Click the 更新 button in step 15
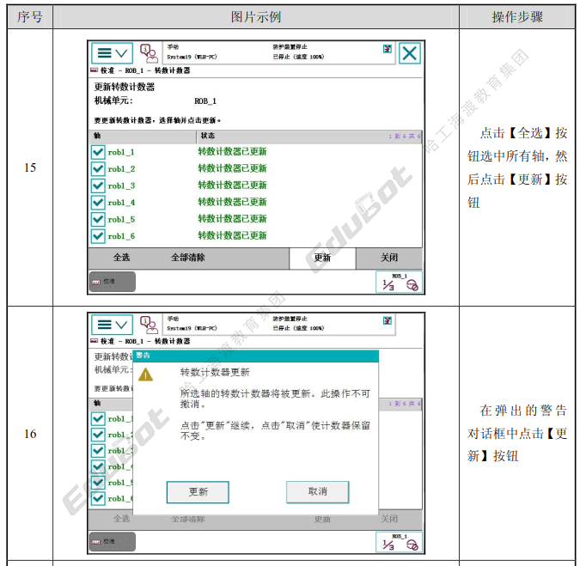 point(322,259)
